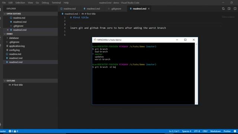Viewport: 238px width, 134px height.
Task: Close readme3.md from Open Editors list
Action: pos(8,30)
